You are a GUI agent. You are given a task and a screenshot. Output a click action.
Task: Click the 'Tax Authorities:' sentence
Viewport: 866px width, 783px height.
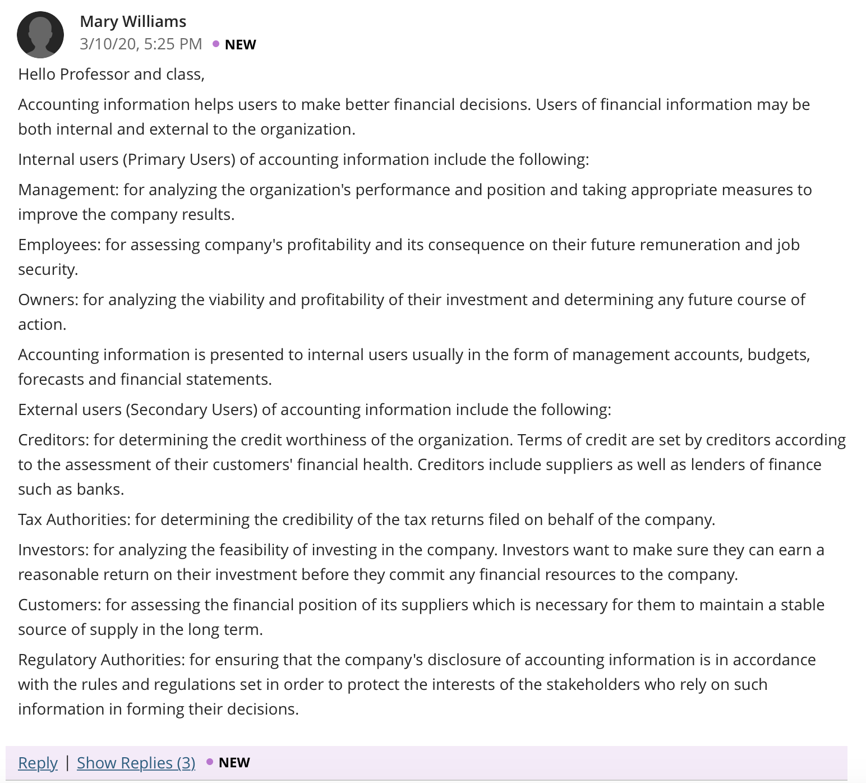click(x=367, y=520)
